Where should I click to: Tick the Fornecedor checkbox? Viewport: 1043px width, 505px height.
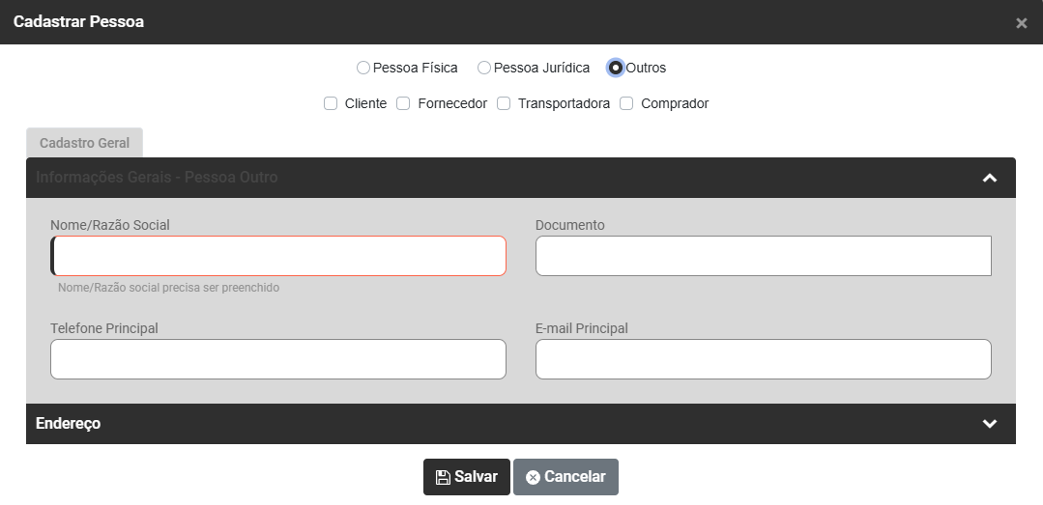(x=404, y=103)
